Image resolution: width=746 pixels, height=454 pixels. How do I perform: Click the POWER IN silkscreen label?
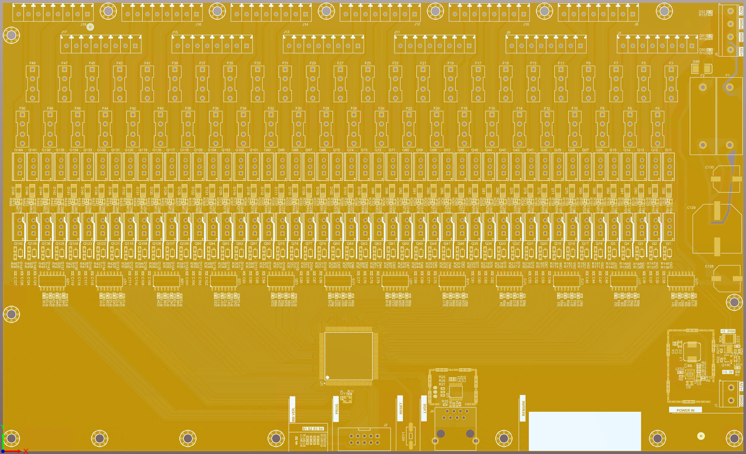tap(685, 410)
